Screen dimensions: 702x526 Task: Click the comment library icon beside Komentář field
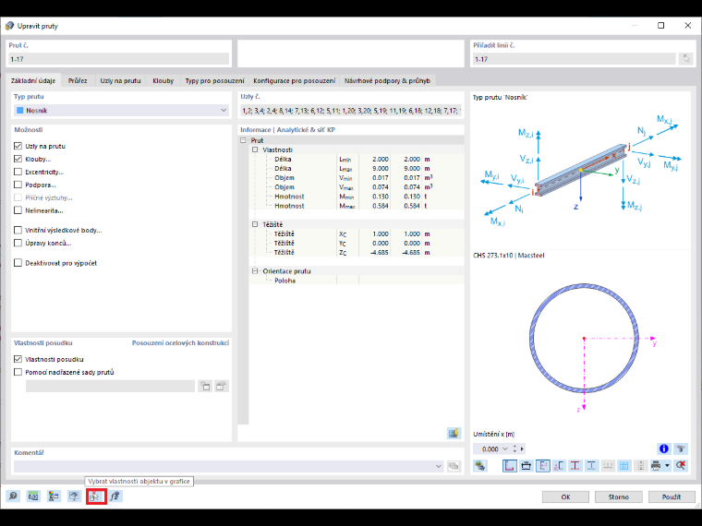coord(454,466)
